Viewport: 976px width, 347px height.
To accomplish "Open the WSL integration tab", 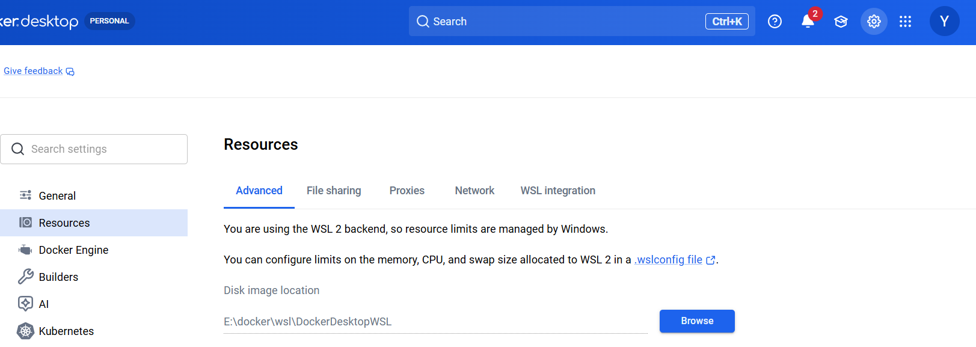I will [557, 191].
